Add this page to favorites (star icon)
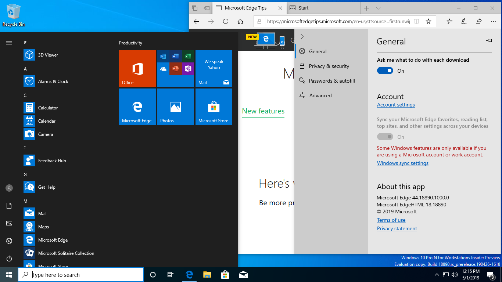 click(429, 22)
